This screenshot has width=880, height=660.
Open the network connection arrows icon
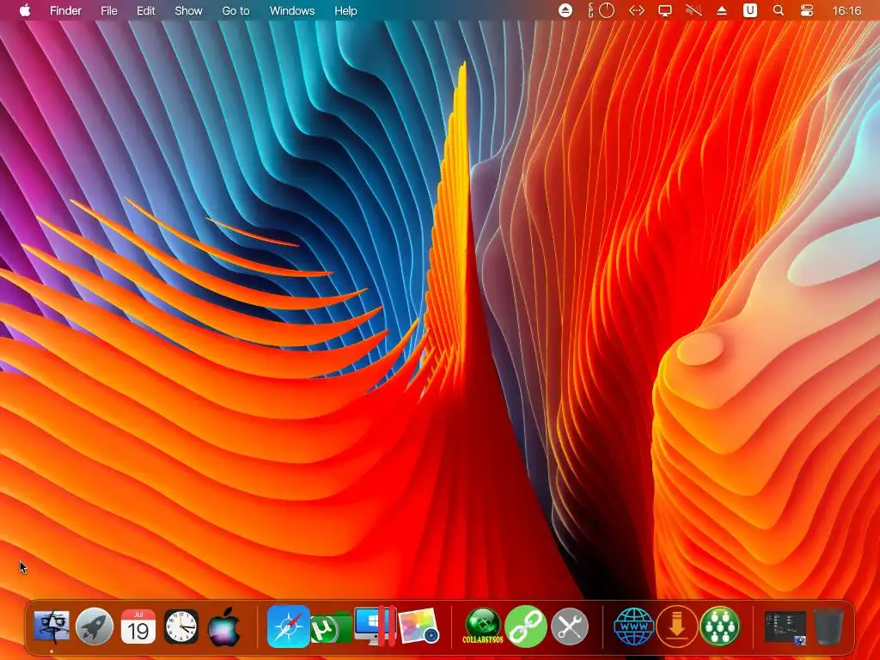click(637, 10)
